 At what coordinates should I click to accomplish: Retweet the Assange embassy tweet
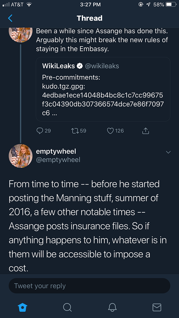click(x=75, y=131)
